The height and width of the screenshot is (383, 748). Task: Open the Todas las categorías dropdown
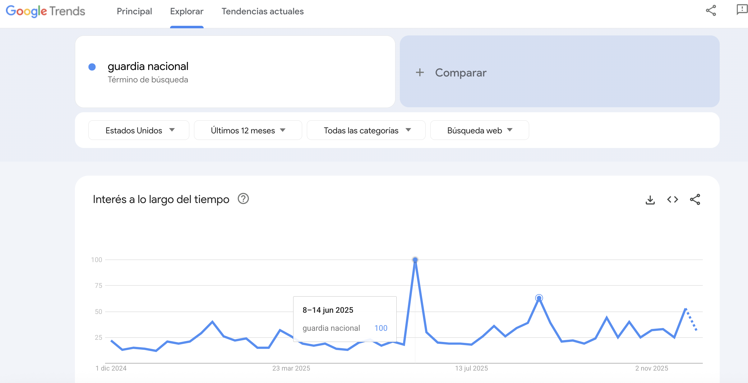(366, 130)
